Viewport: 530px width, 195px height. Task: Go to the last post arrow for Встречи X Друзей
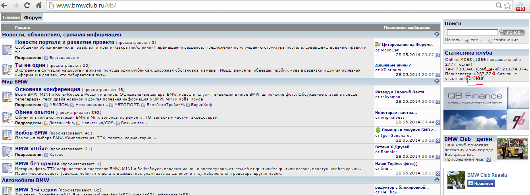pyautogui.click(x=437, y=157)
